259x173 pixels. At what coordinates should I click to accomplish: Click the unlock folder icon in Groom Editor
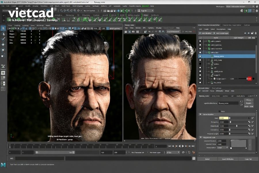252,33
